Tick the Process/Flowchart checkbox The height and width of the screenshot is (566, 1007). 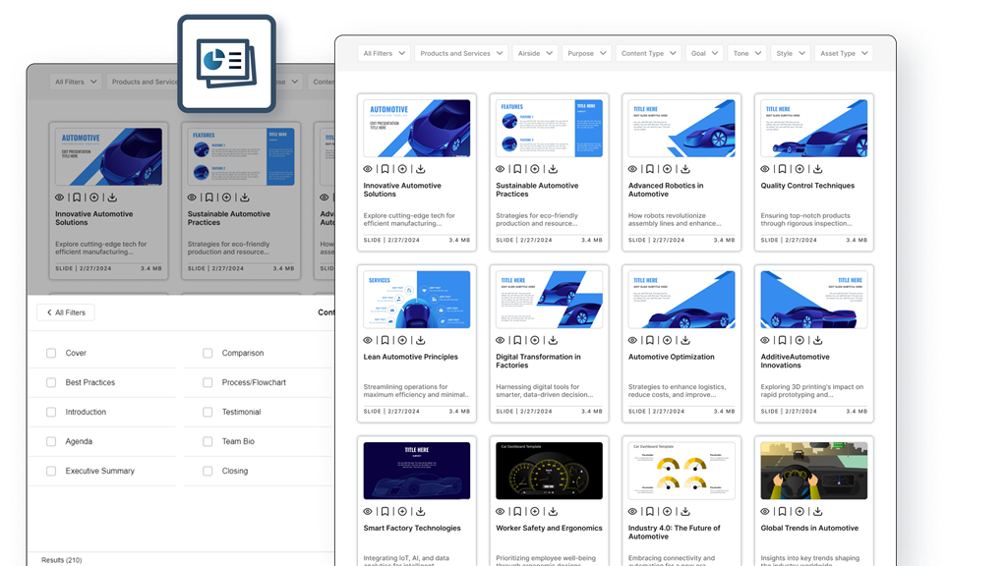pos(207,382)
